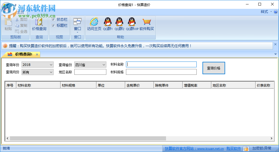Viewport: 279px width, 152px height.
Task: Close the 价格查询1 tab
Action: pos(37,54)
